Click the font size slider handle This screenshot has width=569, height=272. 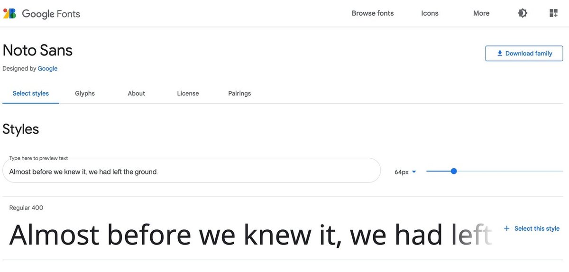[x=454, y=171]
